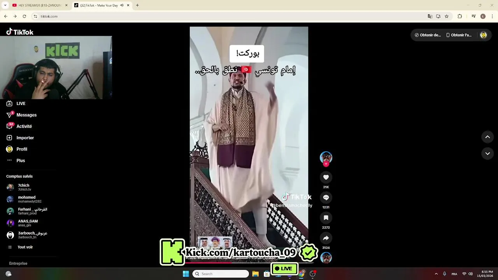Go to previous video with up chevron
Screen dimensions: 498x280
(x=487, y=137)
